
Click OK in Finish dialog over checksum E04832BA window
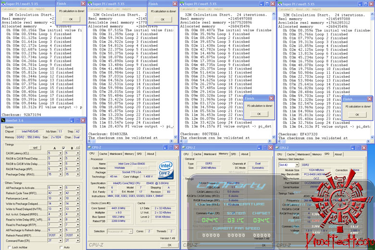point(162,19)
